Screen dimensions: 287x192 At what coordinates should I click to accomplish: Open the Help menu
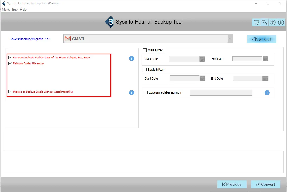(x=23, y=10)
